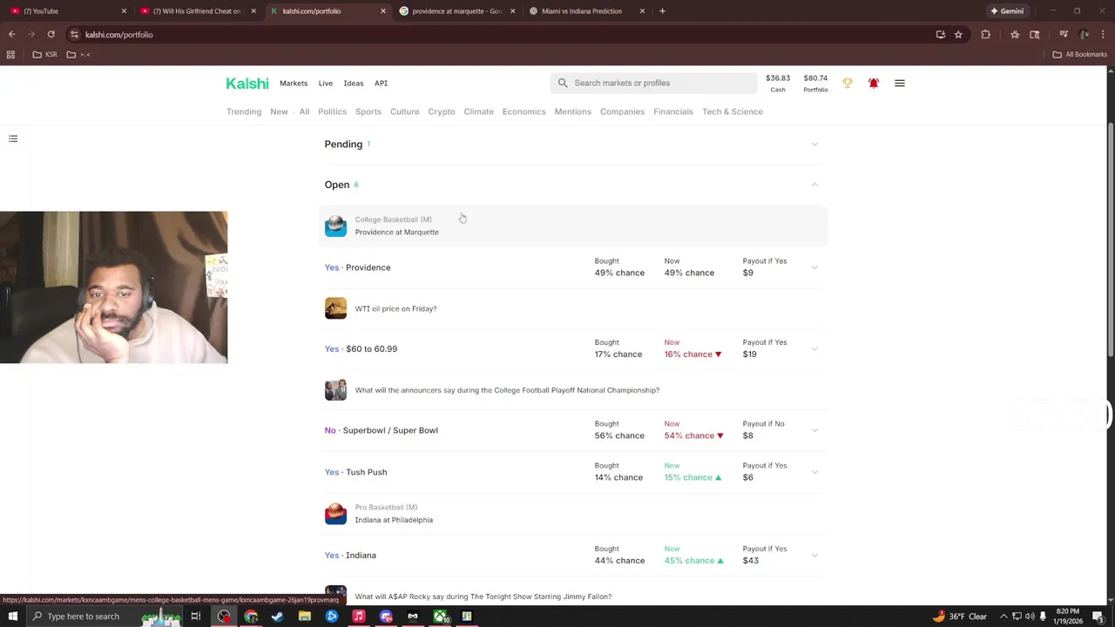The width and height of the screenshot is (1115, 627).
Task: Select the Tech & Science category tab
Action: click(733, 111)
